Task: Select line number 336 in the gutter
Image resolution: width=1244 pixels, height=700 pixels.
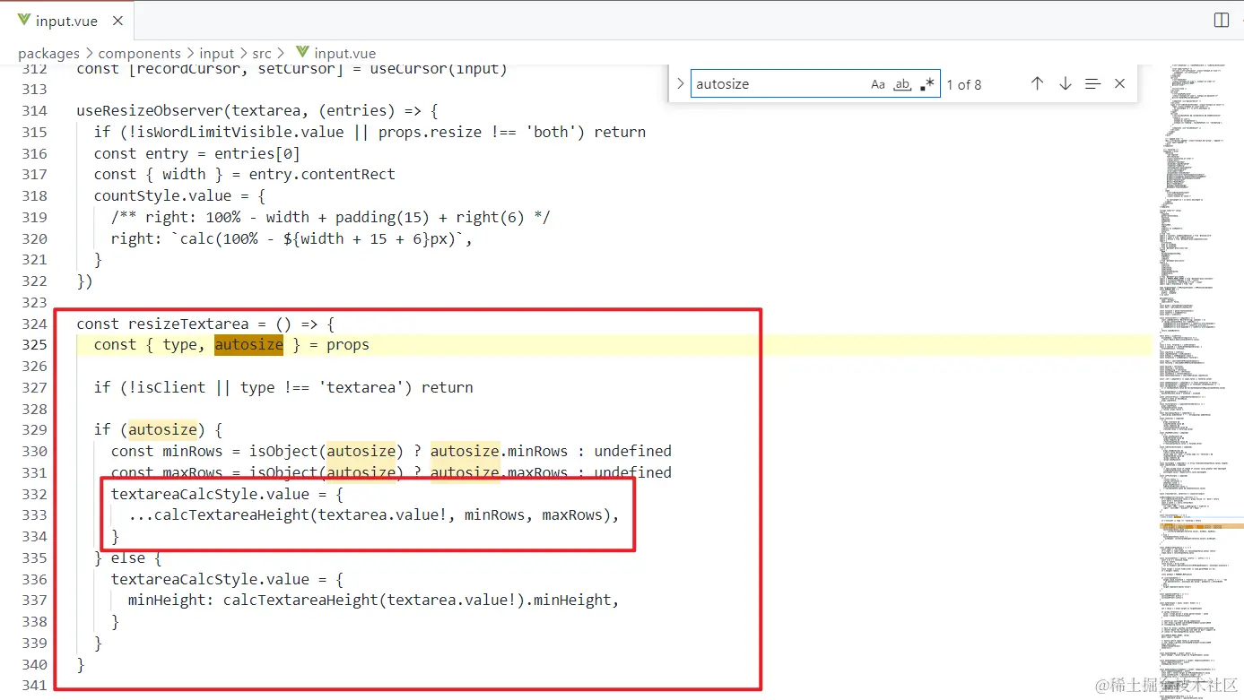Action: pos(34,579)
